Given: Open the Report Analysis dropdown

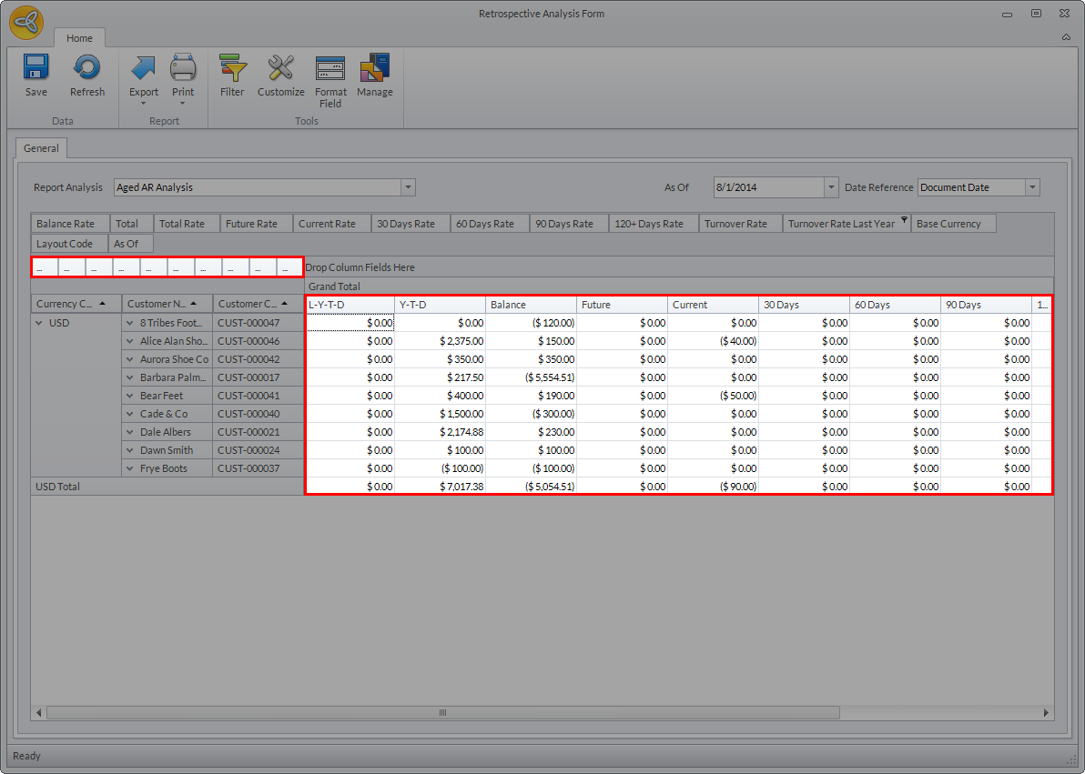Looking at the screenshot, I should click(x=409, y=187).
